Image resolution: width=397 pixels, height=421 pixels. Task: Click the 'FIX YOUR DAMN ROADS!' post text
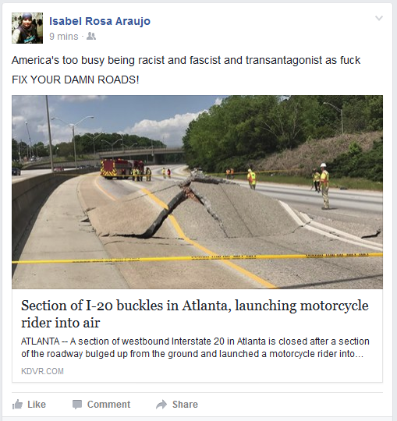tap(76, 80)
